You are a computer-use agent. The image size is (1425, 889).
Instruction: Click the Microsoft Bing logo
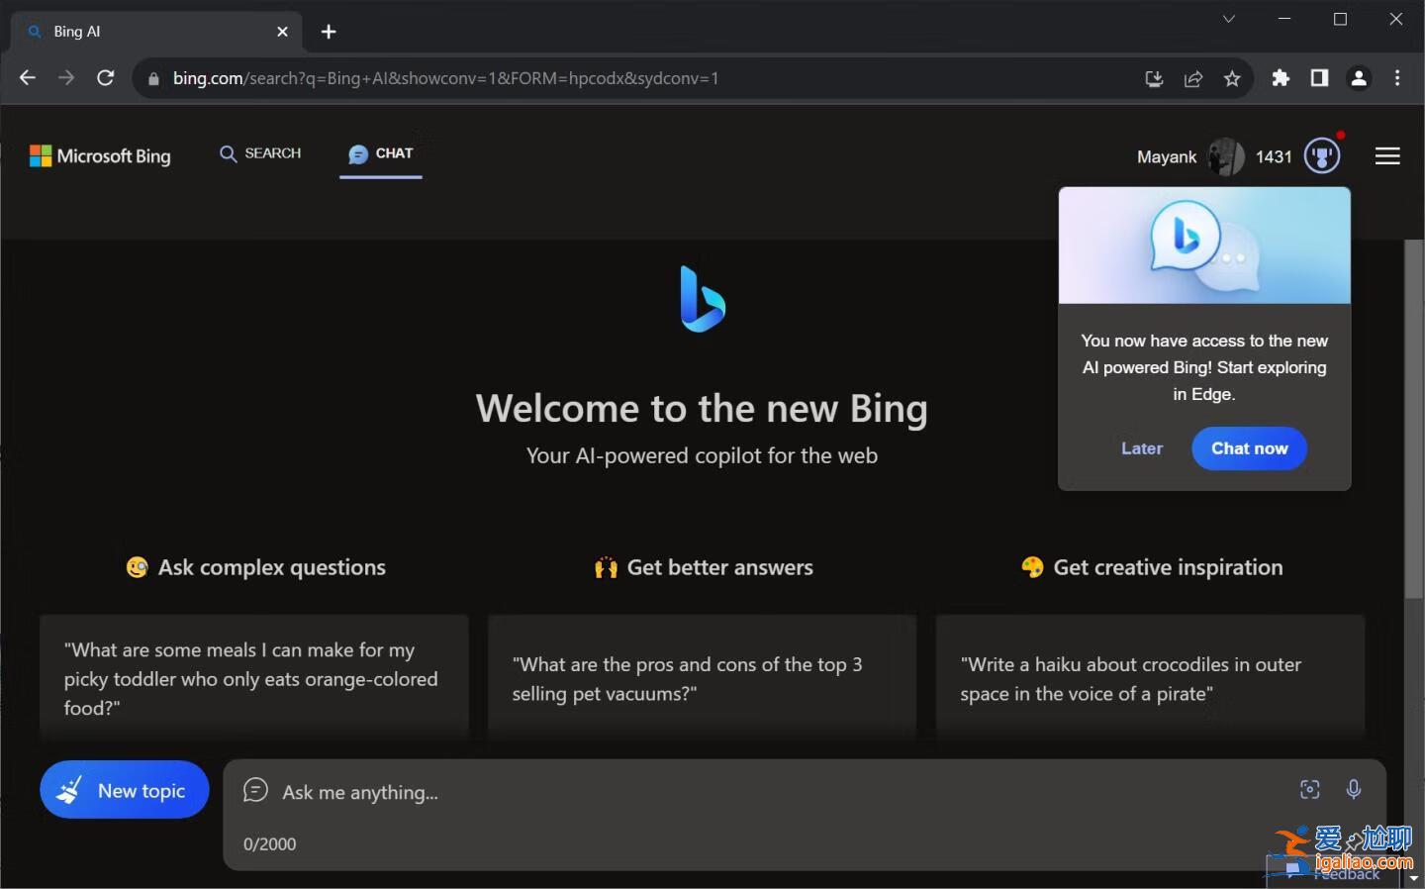click(99, 155)
